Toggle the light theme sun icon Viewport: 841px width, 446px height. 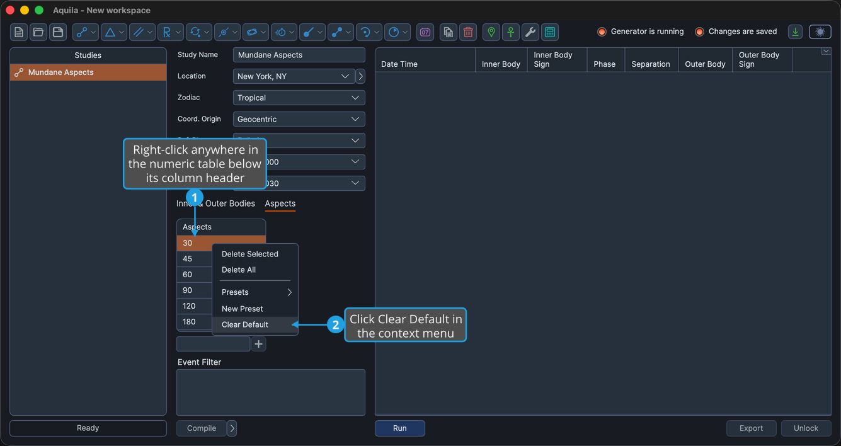click(x=820, y=32)
